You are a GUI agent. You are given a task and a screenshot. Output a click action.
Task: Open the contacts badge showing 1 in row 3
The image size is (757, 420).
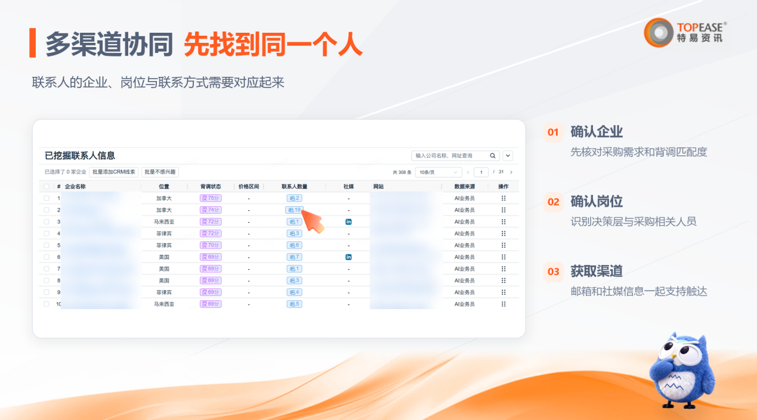click(294, 222)
